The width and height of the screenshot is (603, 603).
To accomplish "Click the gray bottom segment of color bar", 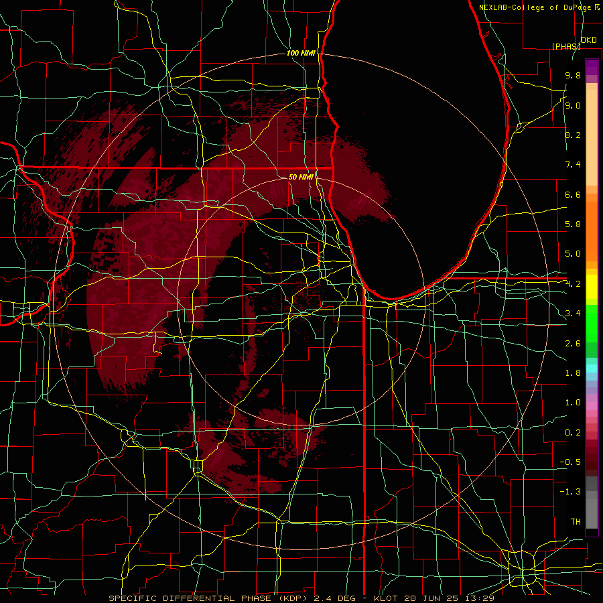I will [592, 511].
